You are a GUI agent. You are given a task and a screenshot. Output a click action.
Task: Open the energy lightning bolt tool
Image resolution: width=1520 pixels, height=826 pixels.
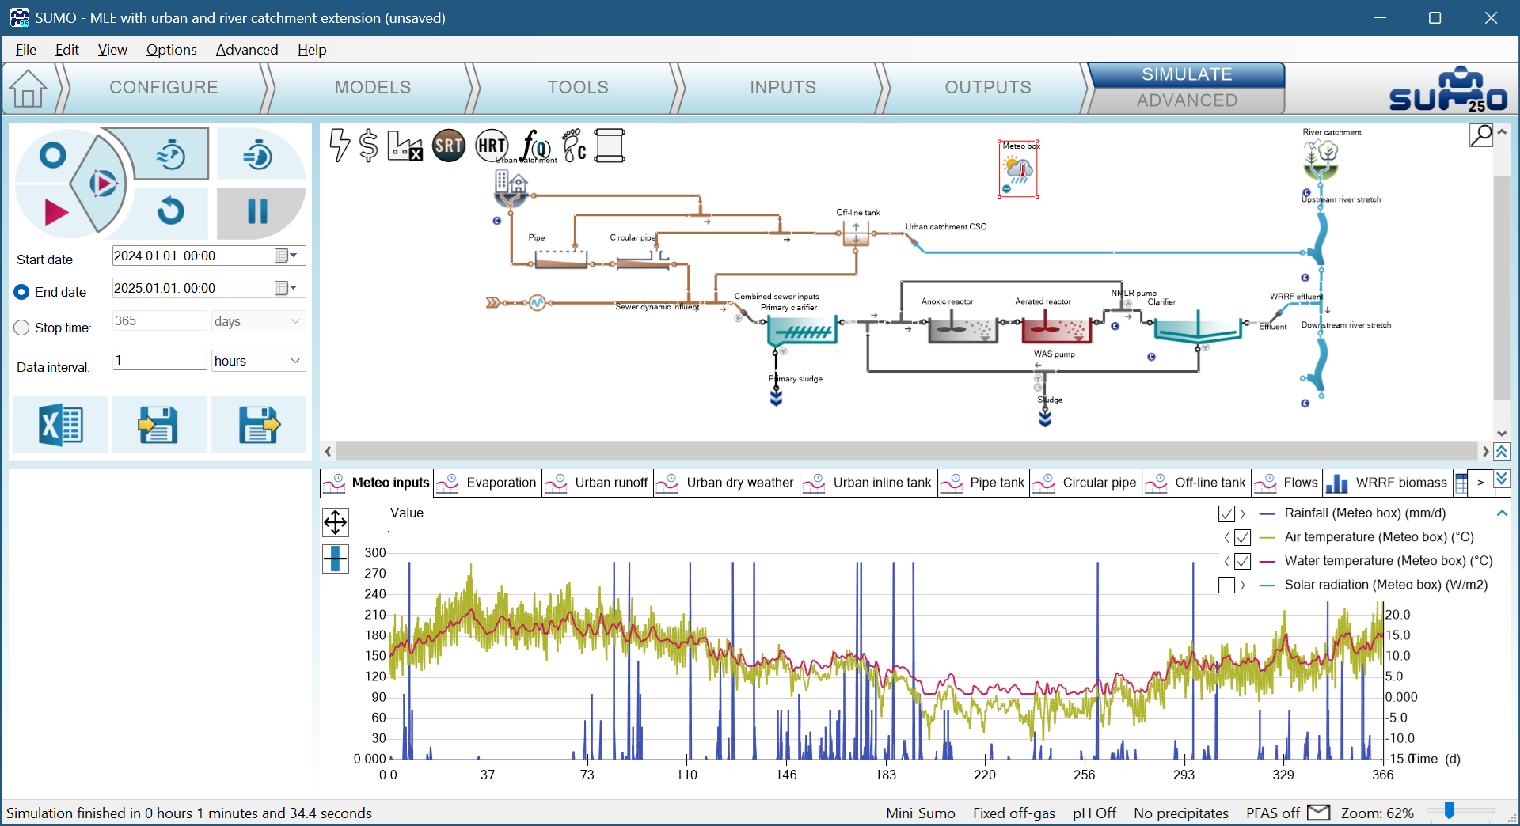coord(340,146)
